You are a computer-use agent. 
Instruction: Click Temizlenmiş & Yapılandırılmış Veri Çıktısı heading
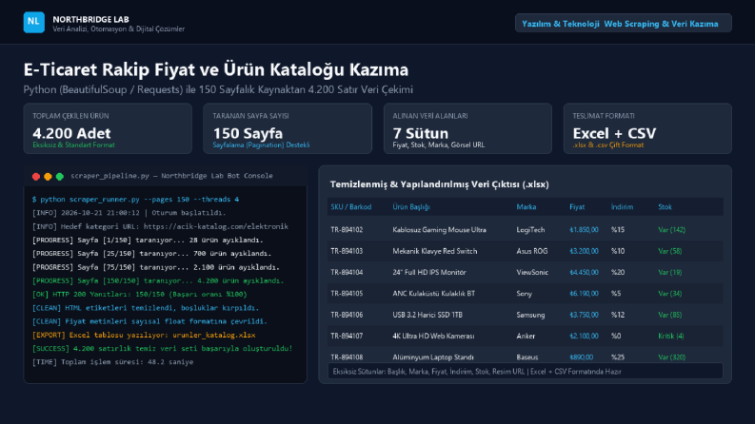click(x=439, y=184)
